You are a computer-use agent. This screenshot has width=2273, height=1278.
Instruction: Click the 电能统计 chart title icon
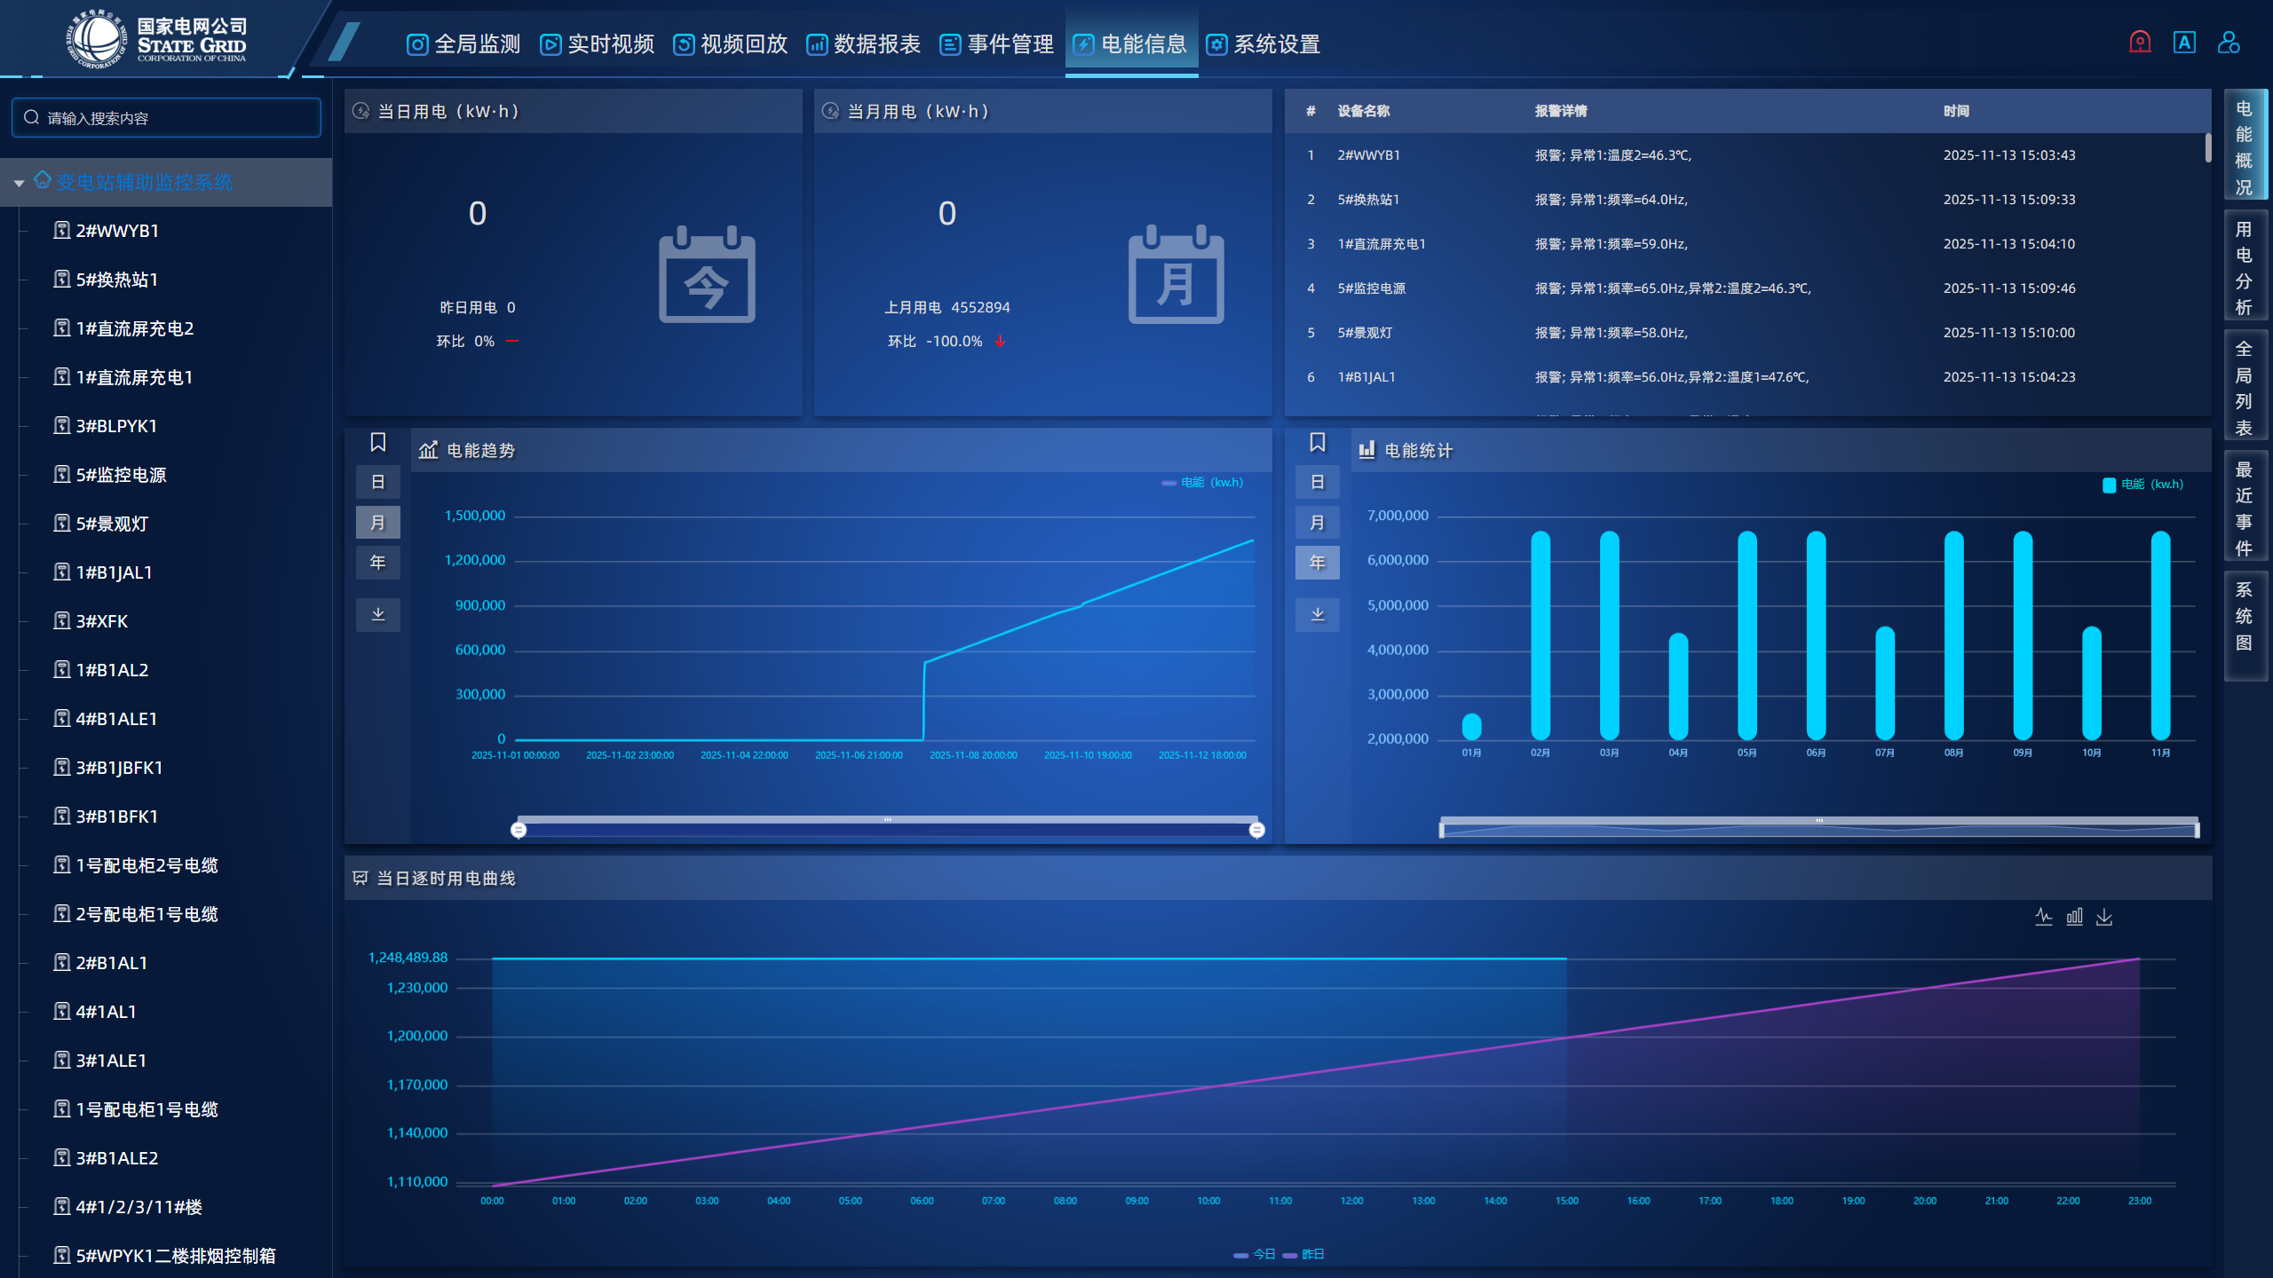tap(1367, 450)
